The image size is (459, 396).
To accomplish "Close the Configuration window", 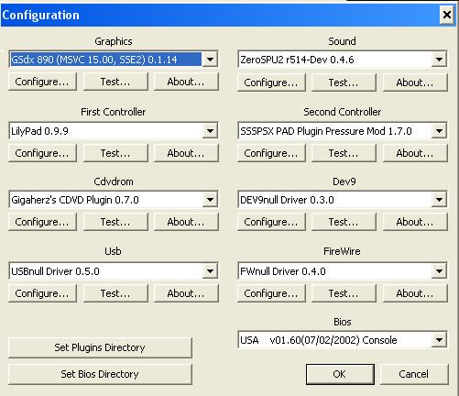I will (x=447, y=15).
